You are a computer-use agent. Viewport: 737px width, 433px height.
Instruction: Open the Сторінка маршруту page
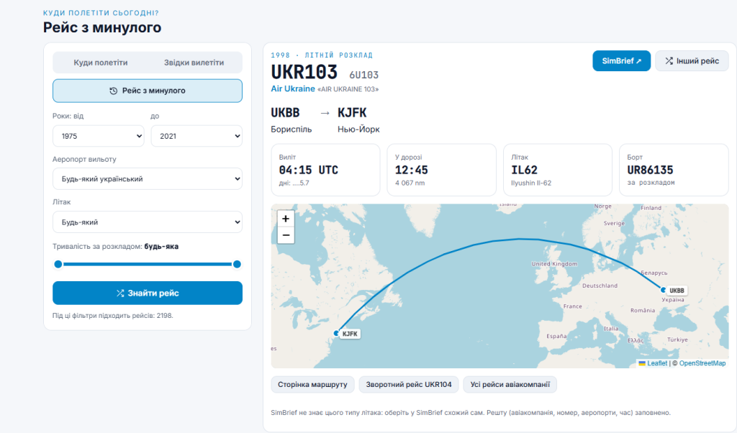coord(312,385)
